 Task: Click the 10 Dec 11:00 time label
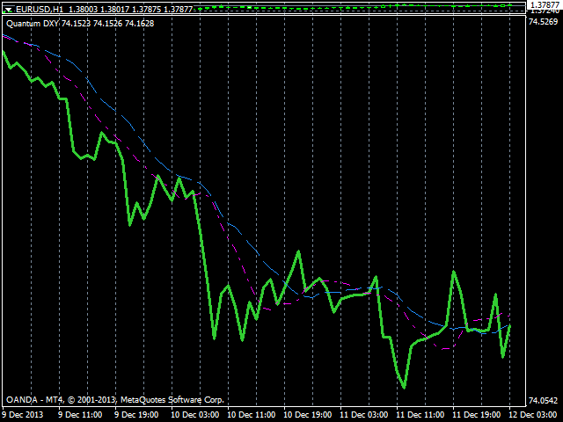[x=249, y=413]
